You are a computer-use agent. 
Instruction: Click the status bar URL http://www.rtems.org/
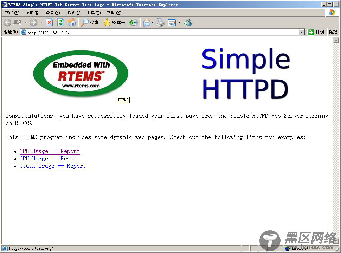(x=31, y=248)
